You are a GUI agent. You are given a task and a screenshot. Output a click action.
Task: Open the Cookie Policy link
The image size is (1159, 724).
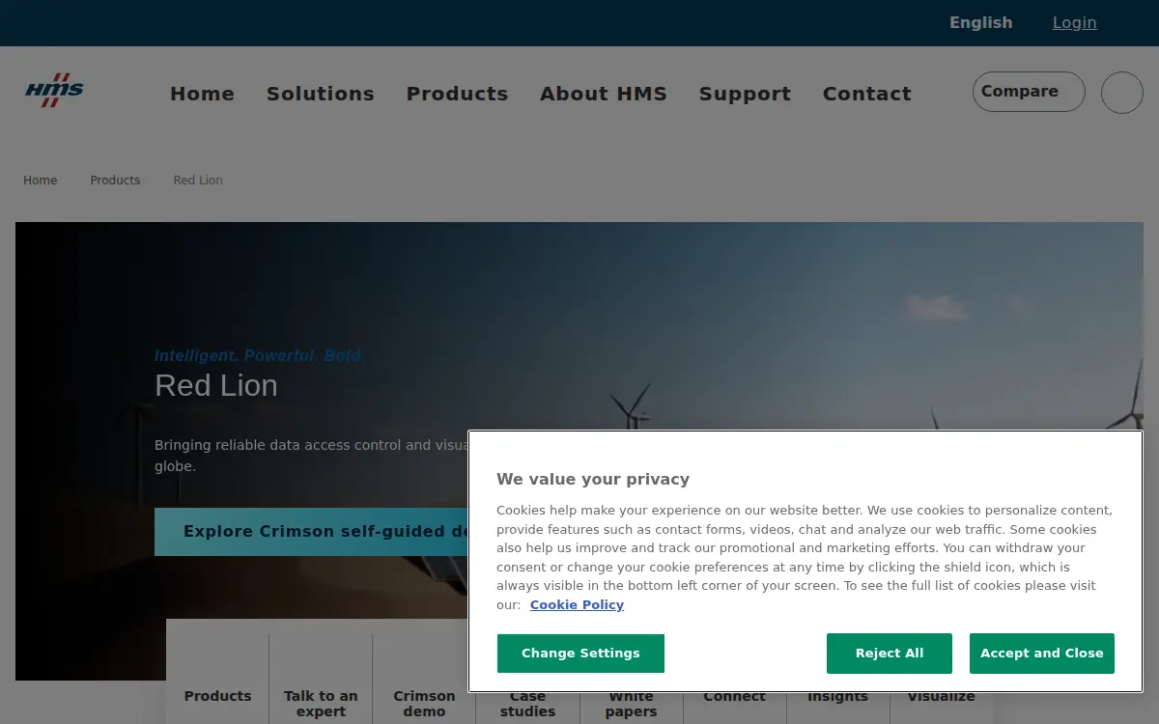[577, 604]
